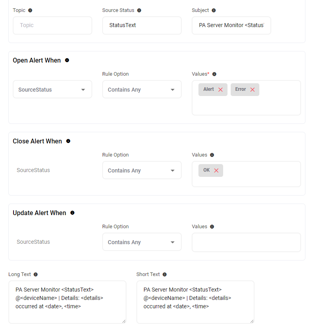Click into the Topic input field
This screenshot has height=331, width=313.
(52, 25)
